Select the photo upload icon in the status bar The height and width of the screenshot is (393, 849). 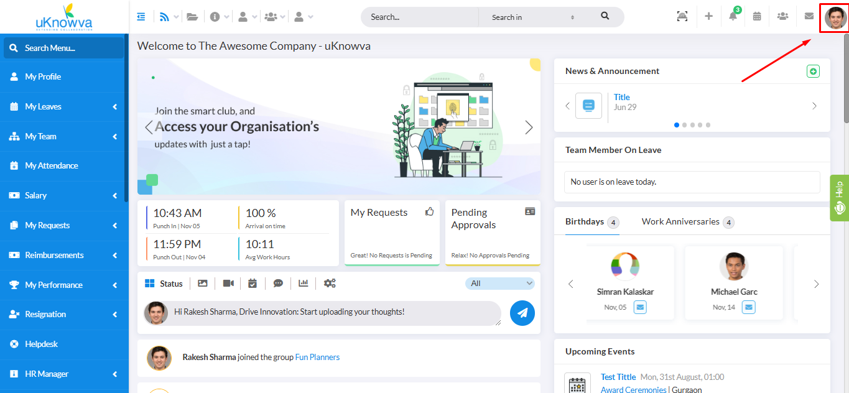coord(202,283)
